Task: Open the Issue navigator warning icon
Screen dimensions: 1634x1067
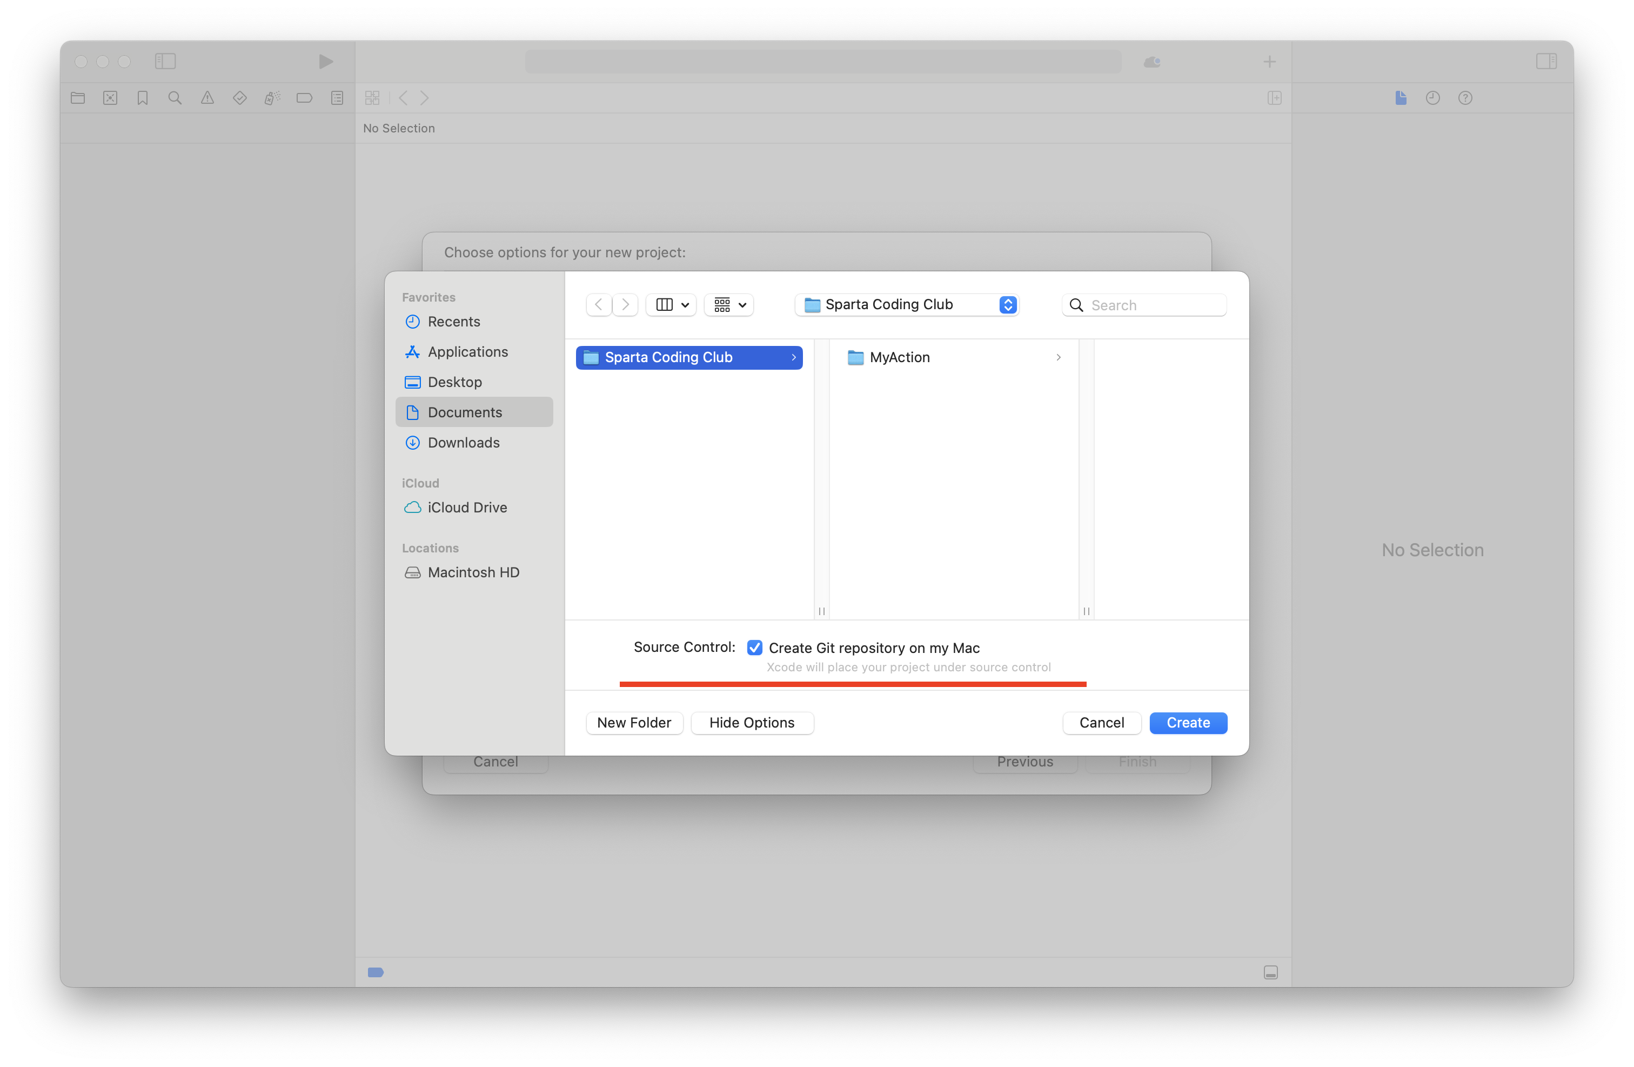Action: (207, 98)
